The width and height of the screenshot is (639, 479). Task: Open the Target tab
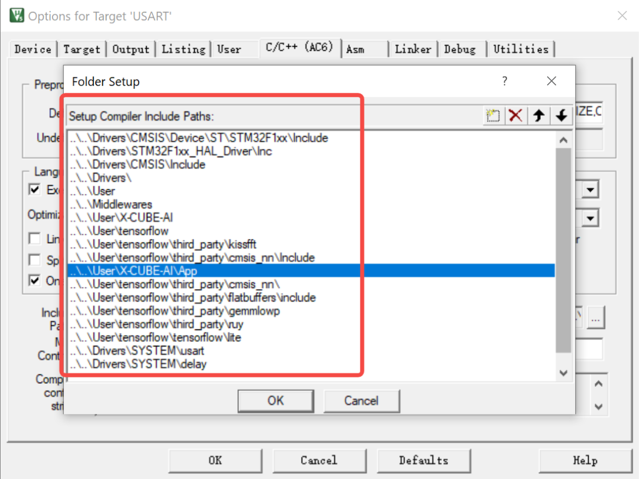[82, 49]
